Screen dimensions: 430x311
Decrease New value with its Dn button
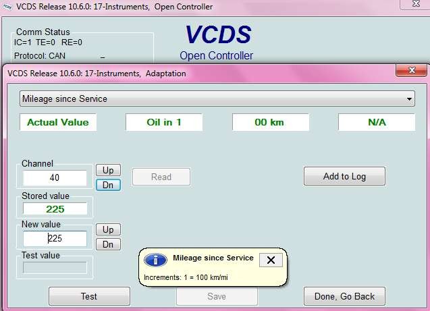click(108, 244)
